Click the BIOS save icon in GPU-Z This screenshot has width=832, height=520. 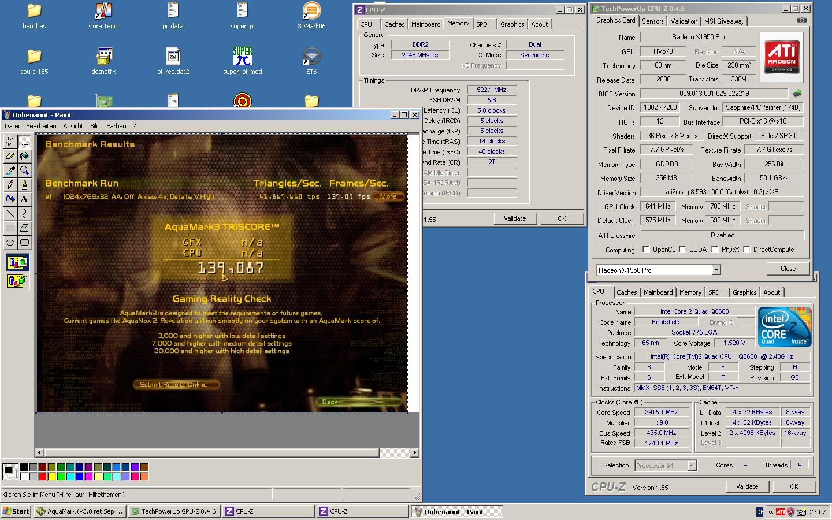click(797, 93)
